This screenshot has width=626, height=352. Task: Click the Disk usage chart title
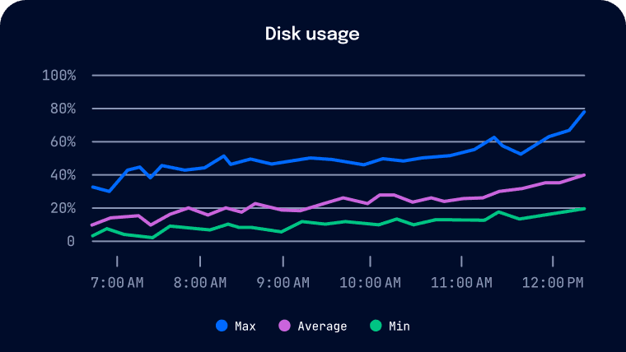coord(312,34)
